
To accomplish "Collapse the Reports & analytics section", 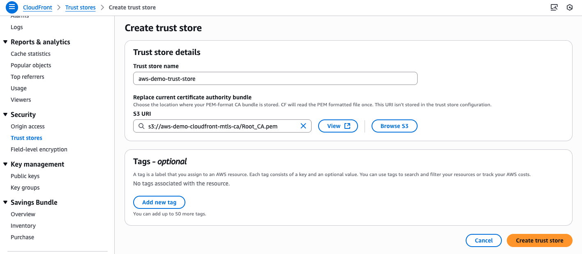I will point(5,42).
